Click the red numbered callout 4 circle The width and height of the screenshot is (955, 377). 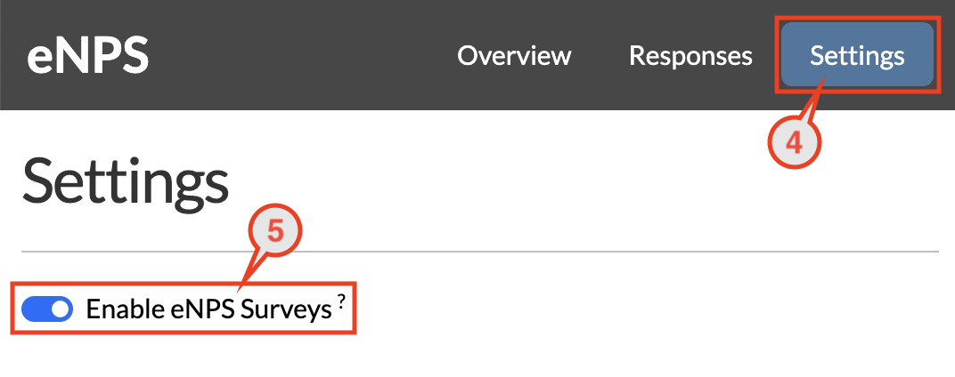pyautogui.click(x=794, y=143)
